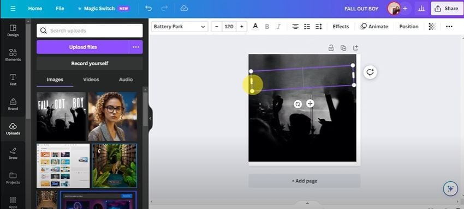Switch to the Videos tab
Viewport: 464px width, 209px height.
click(91, 79)
